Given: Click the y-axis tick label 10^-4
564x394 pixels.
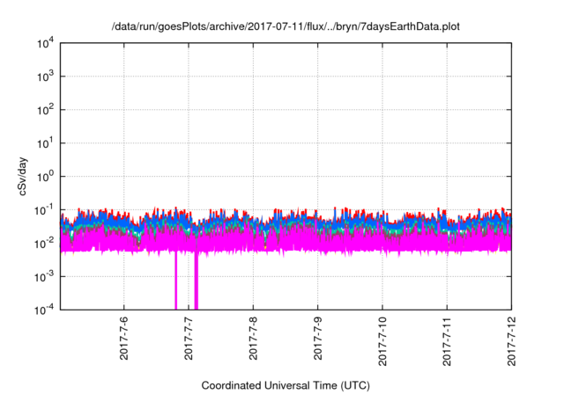Looking at the screenshot, I should pos(44,310).
